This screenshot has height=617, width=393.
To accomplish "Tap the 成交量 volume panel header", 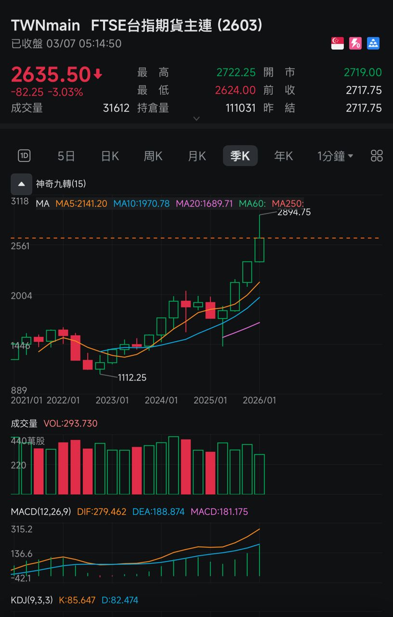I will (24, 423).
